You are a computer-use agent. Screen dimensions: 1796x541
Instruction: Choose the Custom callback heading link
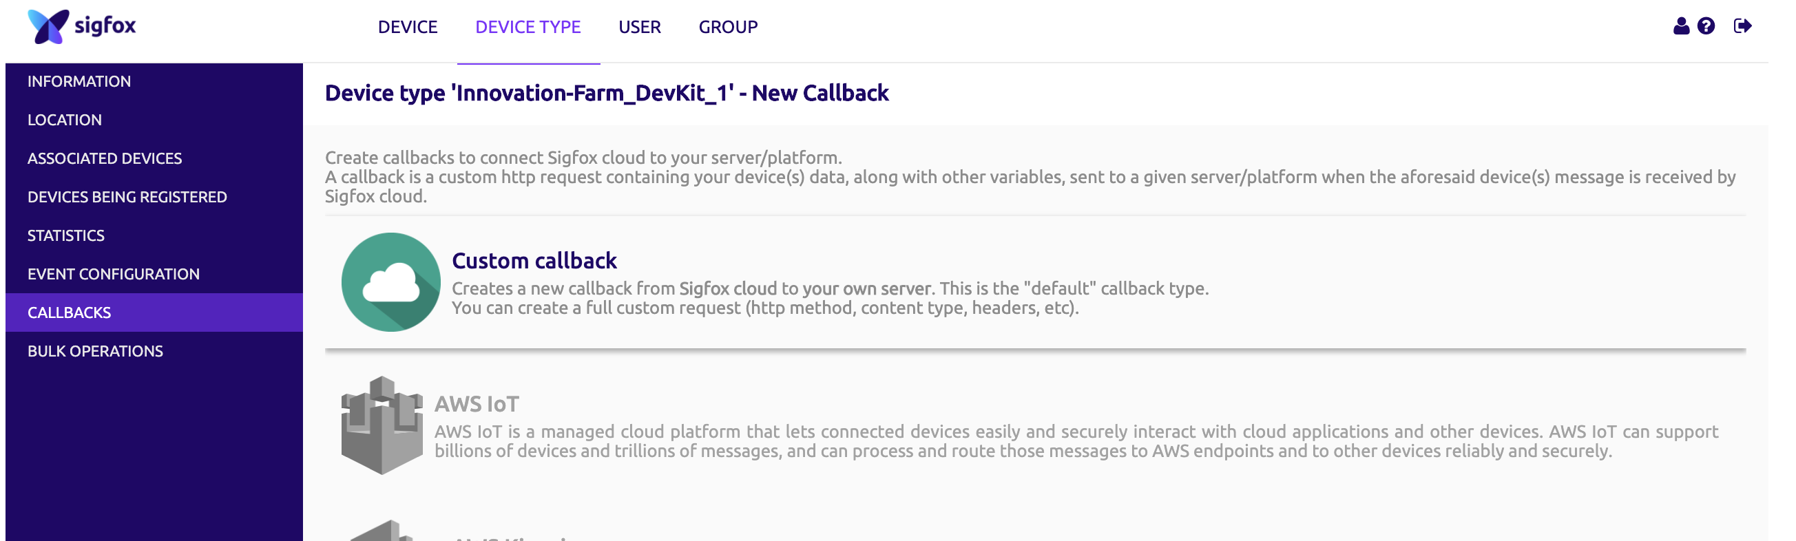coord(534,261)
